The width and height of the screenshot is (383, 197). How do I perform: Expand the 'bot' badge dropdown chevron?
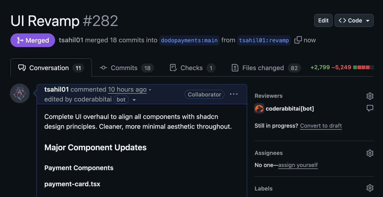[x=134, y=100]
